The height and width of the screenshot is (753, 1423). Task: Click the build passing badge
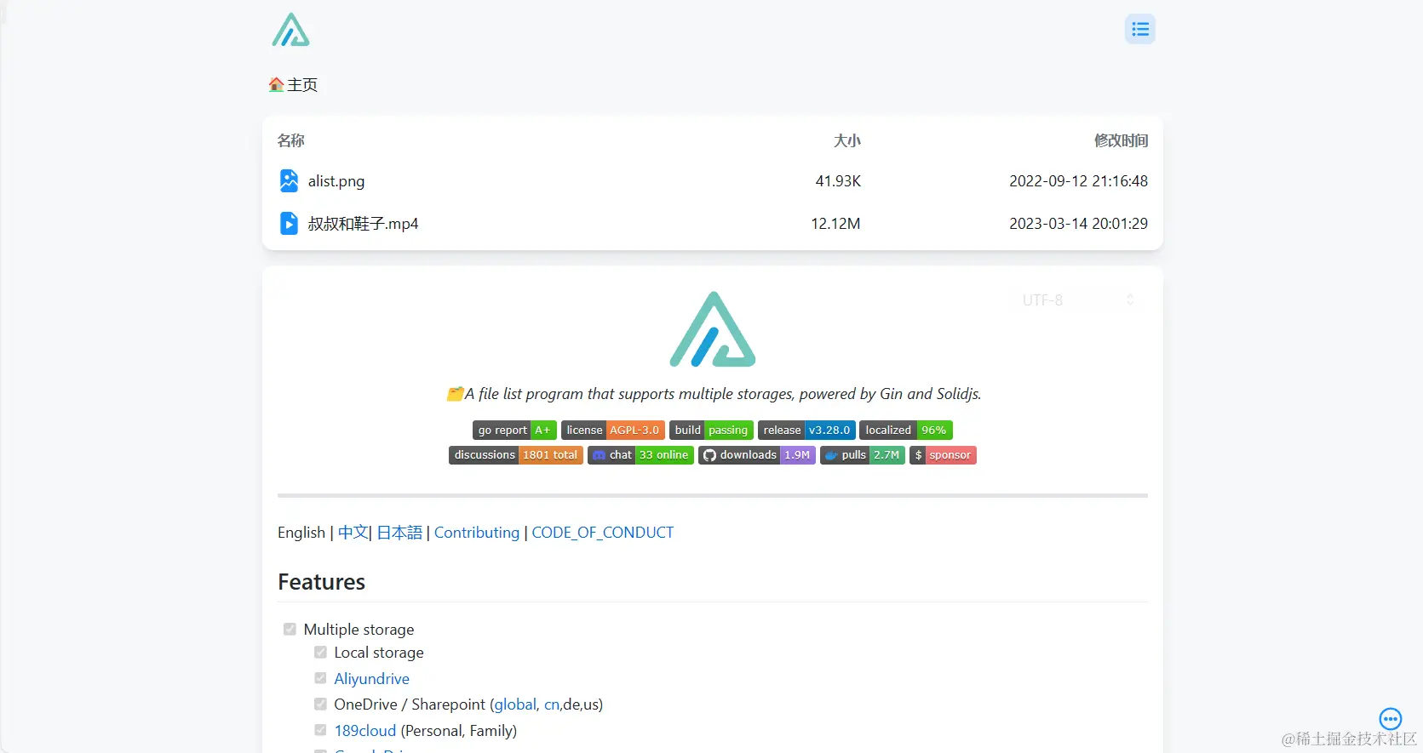[711, 431]
